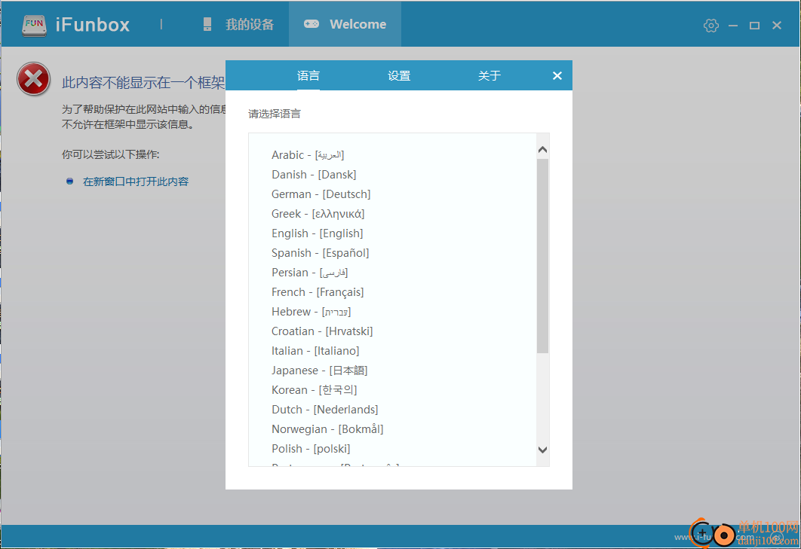Select Croatian - [Hrvatski] language
The height and width of the screenshot is (549, 801).
point(322,331)
